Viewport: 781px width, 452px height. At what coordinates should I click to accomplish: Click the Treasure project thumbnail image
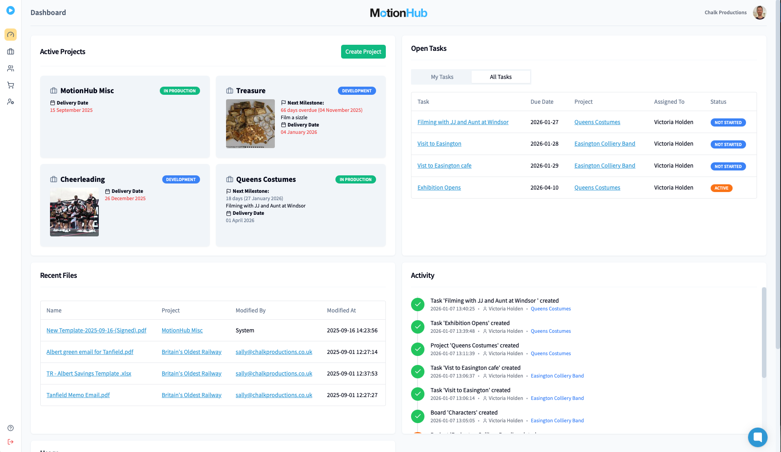[x=250, y=124]
